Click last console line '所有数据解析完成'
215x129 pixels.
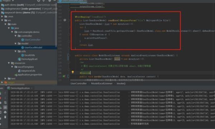coord(140,124)
